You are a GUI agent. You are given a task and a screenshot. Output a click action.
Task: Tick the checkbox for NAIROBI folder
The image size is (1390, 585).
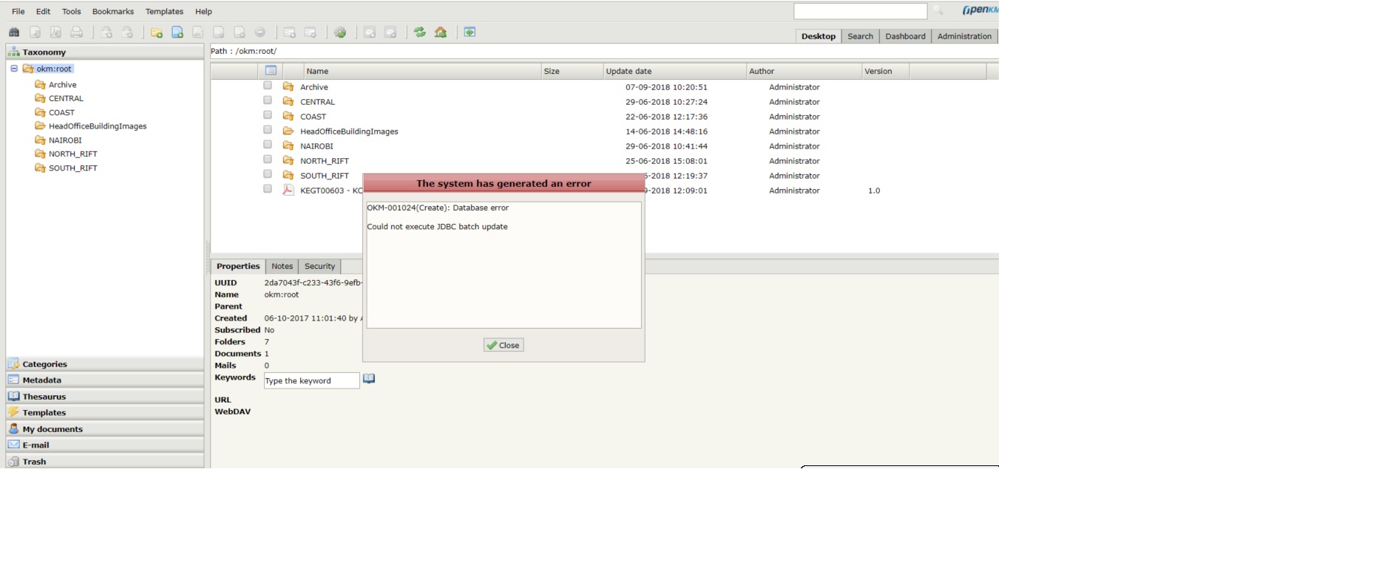click(268, 145)
